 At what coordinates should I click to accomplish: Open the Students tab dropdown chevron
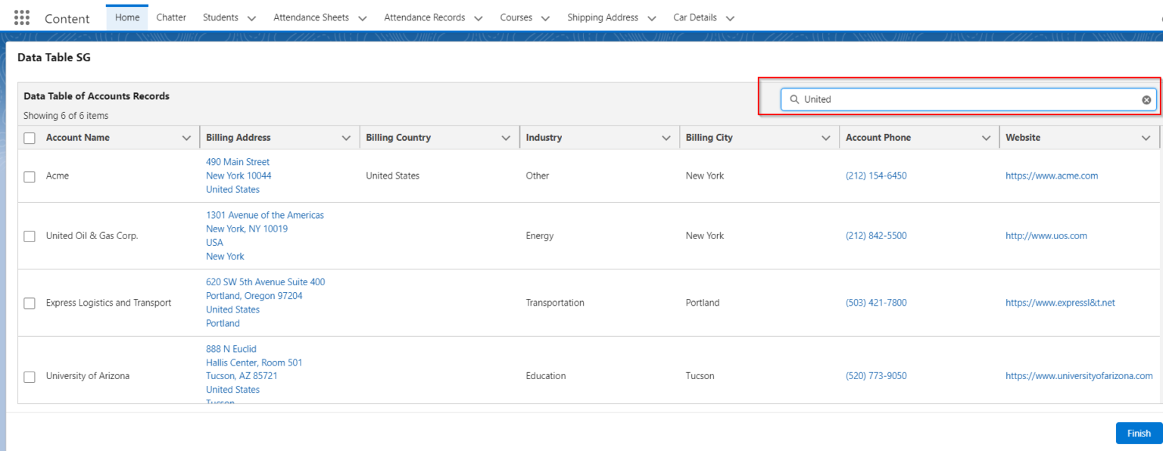[x=251, y=18]
